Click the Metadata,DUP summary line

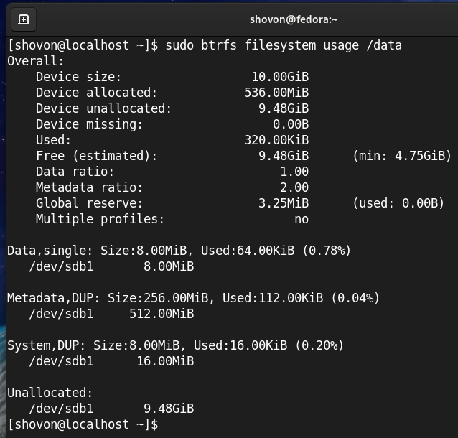tap(193, 297)
